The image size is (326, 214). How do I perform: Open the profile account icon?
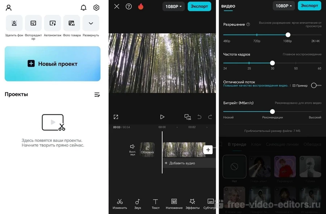pyautogui.click(x=9, y=8)
